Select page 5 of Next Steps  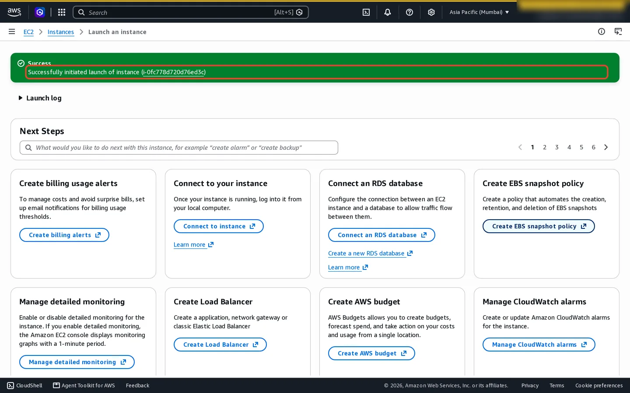[x=581, y=147]
